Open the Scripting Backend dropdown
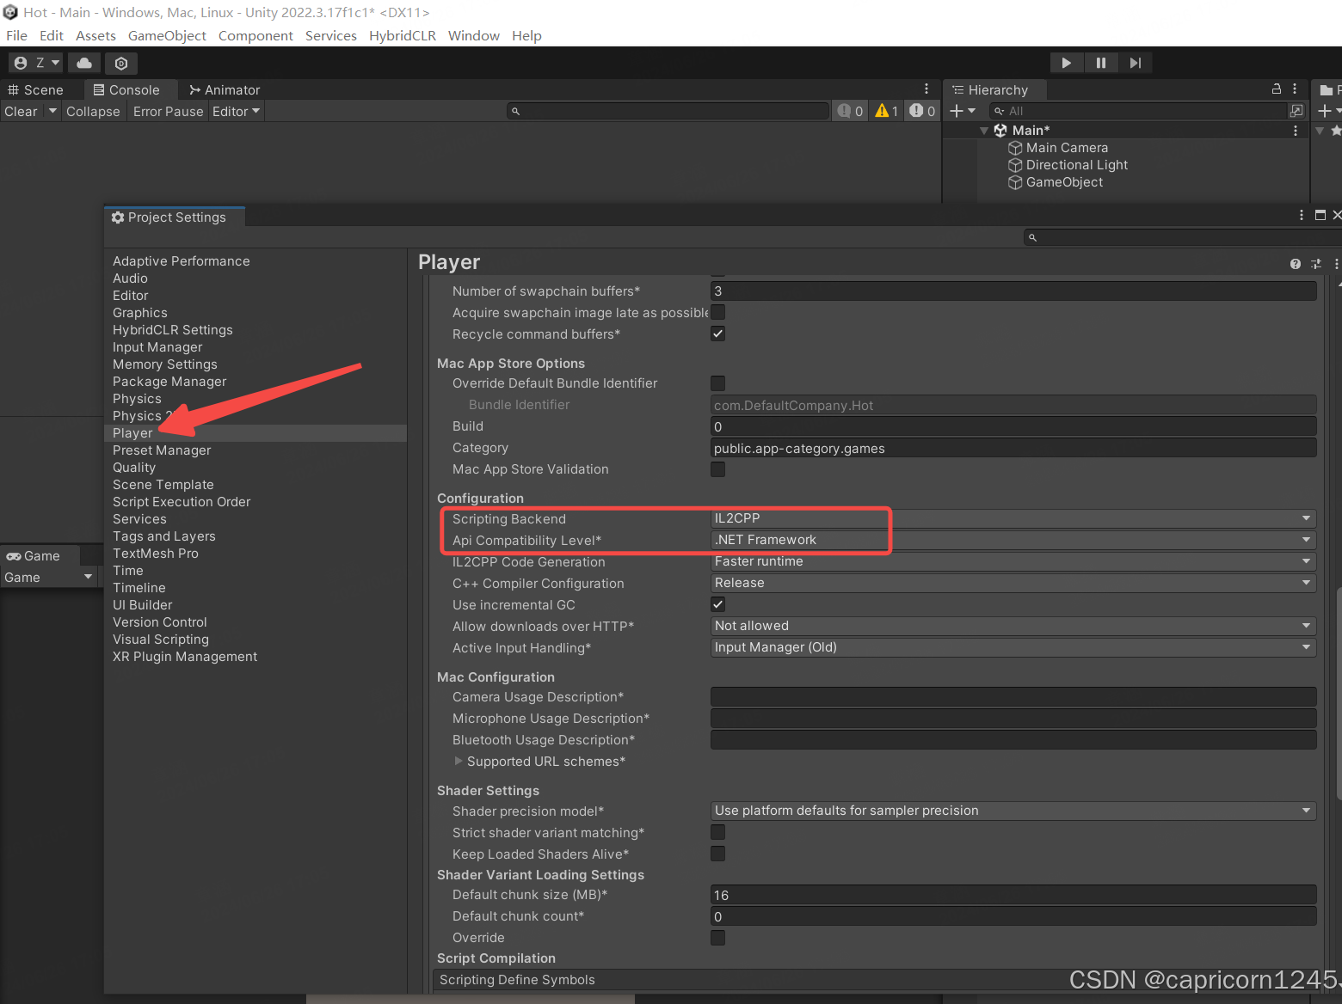The height and width of the screenshot is (1004, 1342). click(x=1013, y=518)
